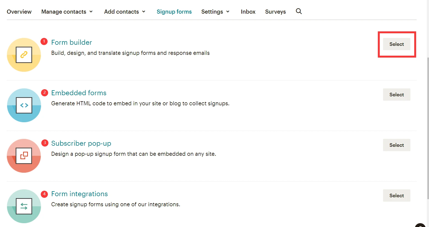Open the Form integrations title link
The height and width of the screenshot is (227, 429).
(x=79, y=194)
